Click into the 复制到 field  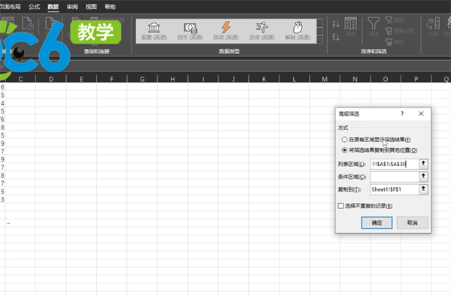[x=395, y=189]
